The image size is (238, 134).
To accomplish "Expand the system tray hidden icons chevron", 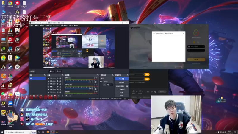I will 217,132.
